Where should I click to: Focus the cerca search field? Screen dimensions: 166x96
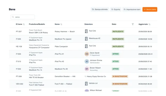(x=23, y=17)
